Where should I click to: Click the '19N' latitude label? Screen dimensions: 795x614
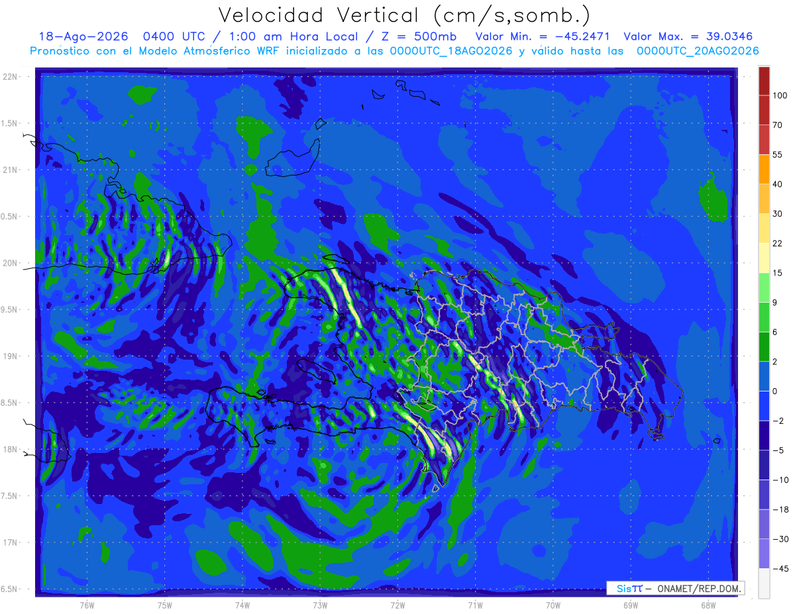[x=11, y=356]
